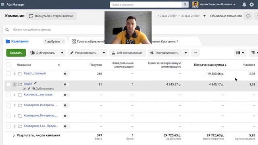Open the Дублировать dropdown arrow
The image size is (258, 145).
pyautogui.click(x=62, y=53)
